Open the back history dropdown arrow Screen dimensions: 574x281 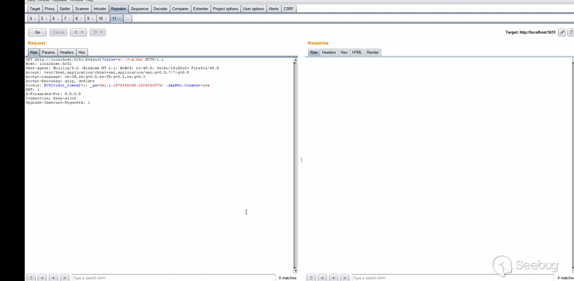coord(83,32)
